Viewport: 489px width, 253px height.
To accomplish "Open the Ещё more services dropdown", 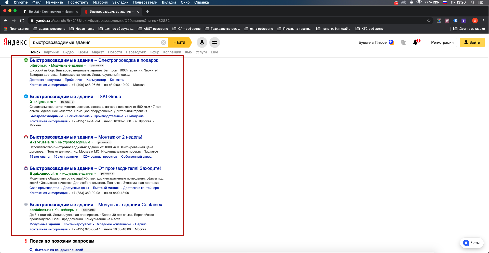I will point(214,52).
